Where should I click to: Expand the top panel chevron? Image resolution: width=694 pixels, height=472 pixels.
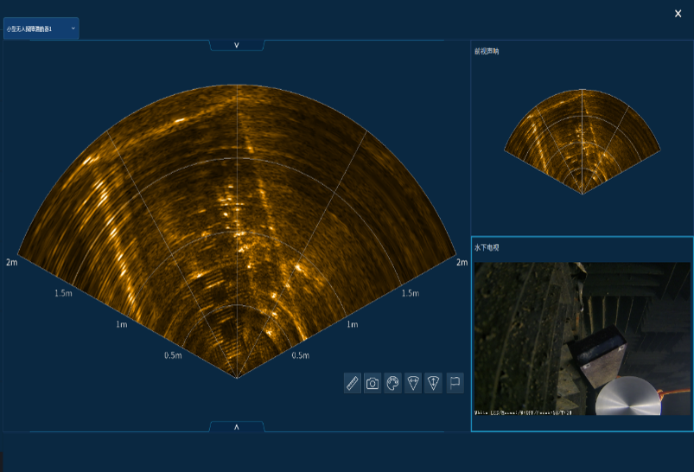click(x=237, y=45)
